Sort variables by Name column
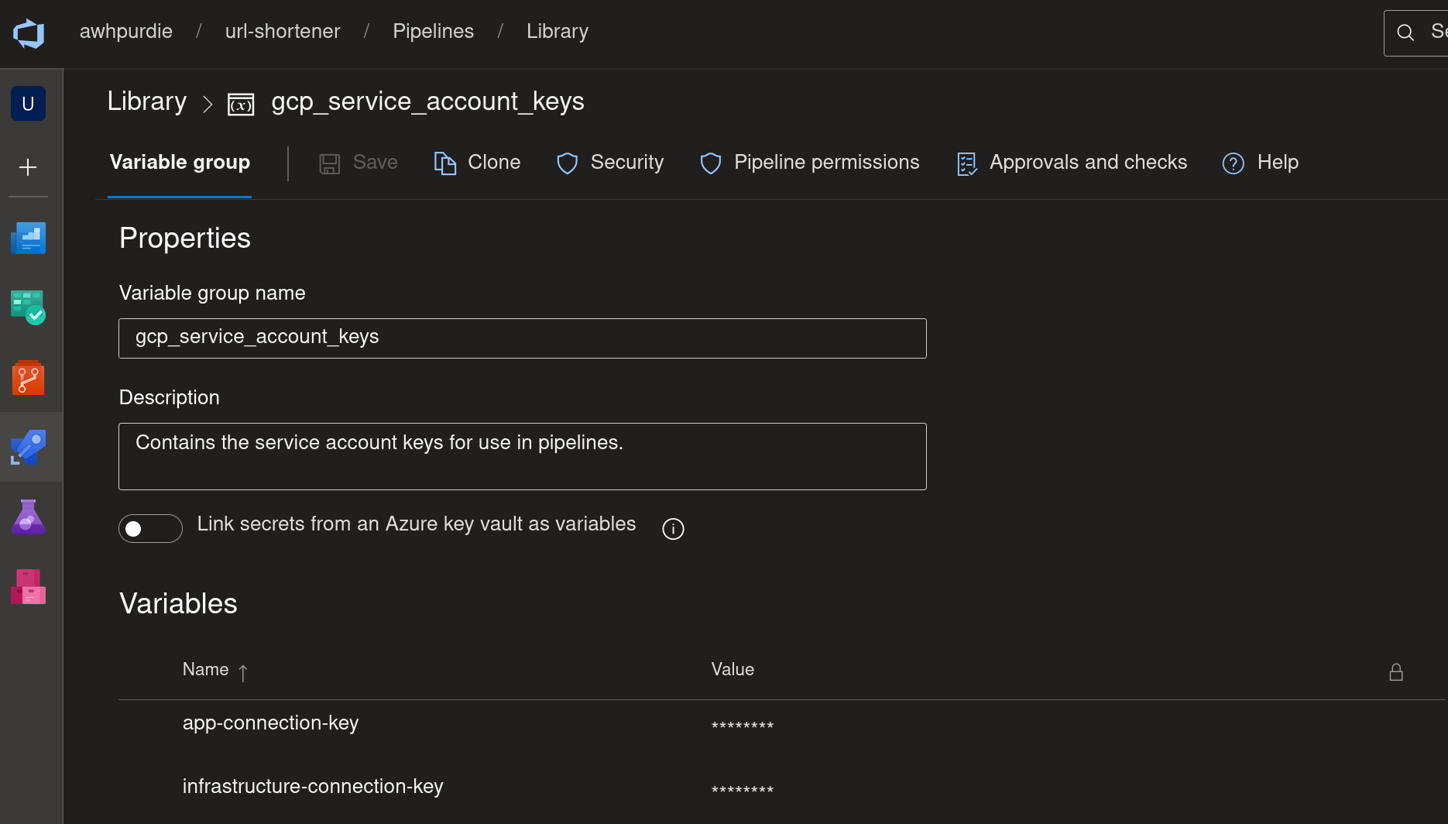Image resolution: width=1448 pixels, height=824 pixels. pos(206,670)
